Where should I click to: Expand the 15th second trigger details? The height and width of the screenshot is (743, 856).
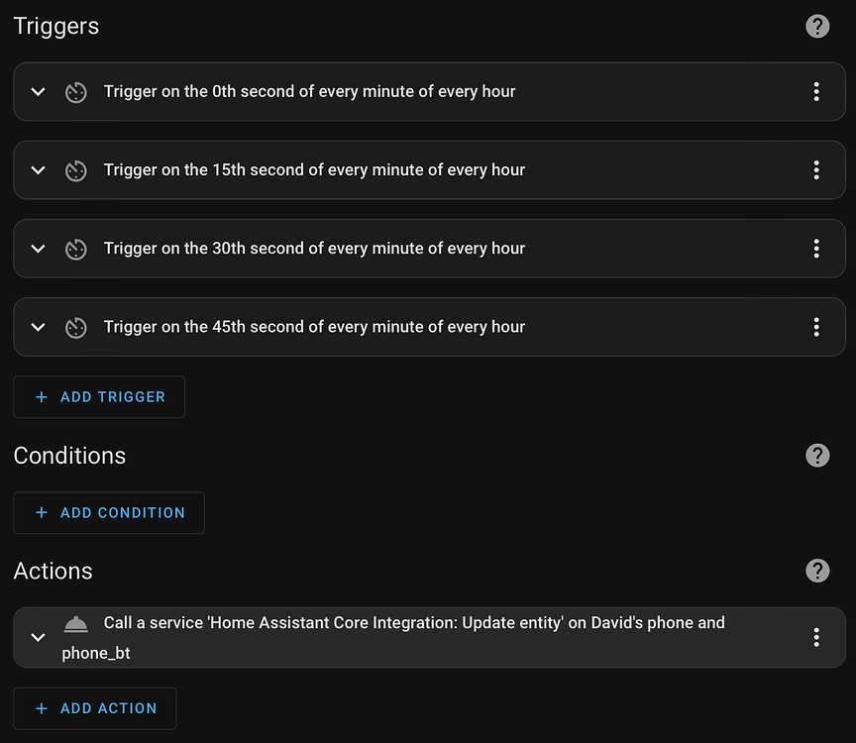click(x=38, y=169)
